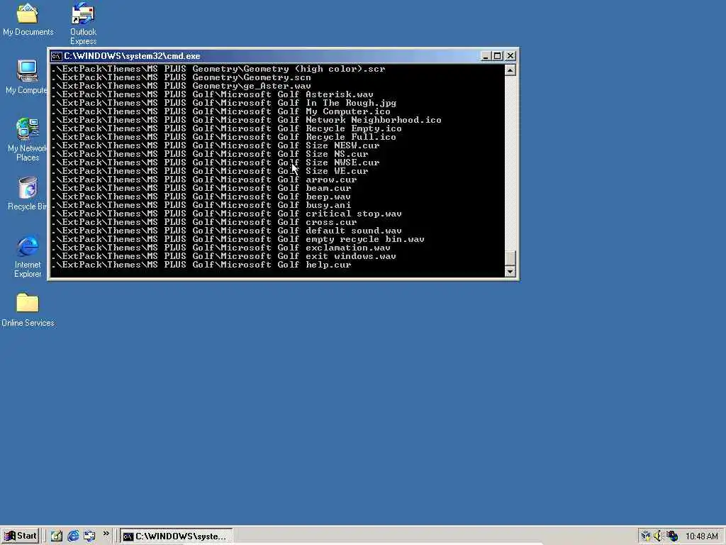This screenshot has height=545, width=726.
Task: Click the line 'Golf cross.cur'
Action: (203, 222)
